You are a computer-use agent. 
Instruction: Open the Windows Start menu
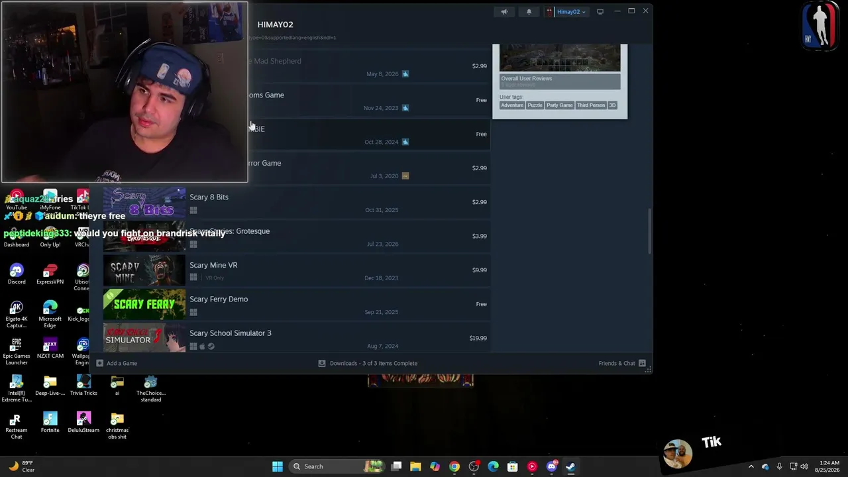click(x=278, y=466)
